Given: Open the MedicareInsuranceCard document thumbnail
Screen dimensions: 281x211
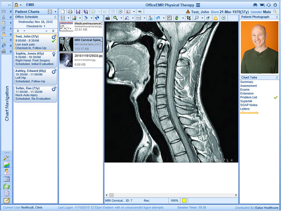Looking at the screenshot, I should 67,27.
